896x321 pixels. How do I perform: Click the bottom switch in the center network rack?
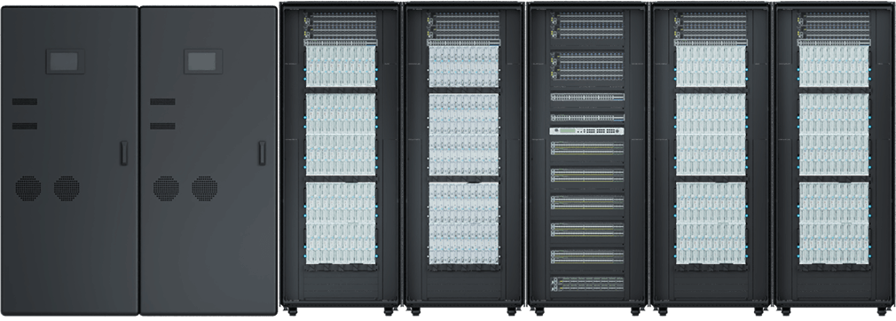pos(587,284)
